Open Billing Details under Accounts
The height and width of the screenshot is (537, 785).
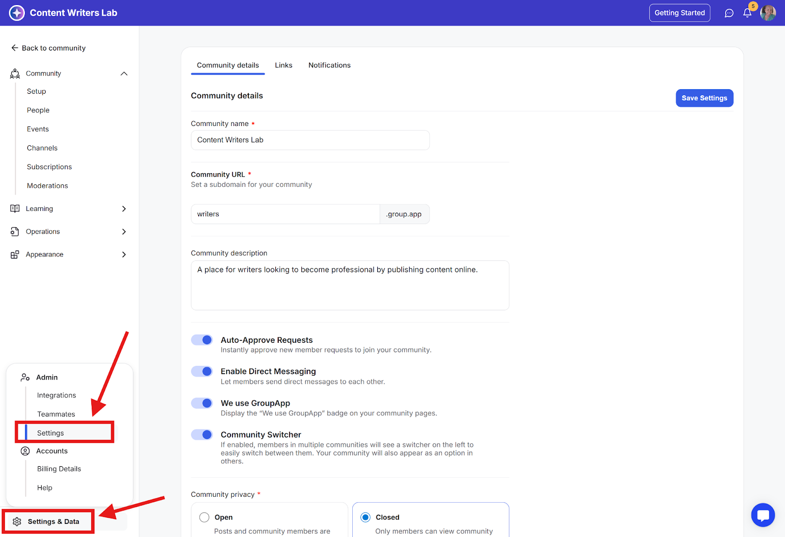point(59,469)
